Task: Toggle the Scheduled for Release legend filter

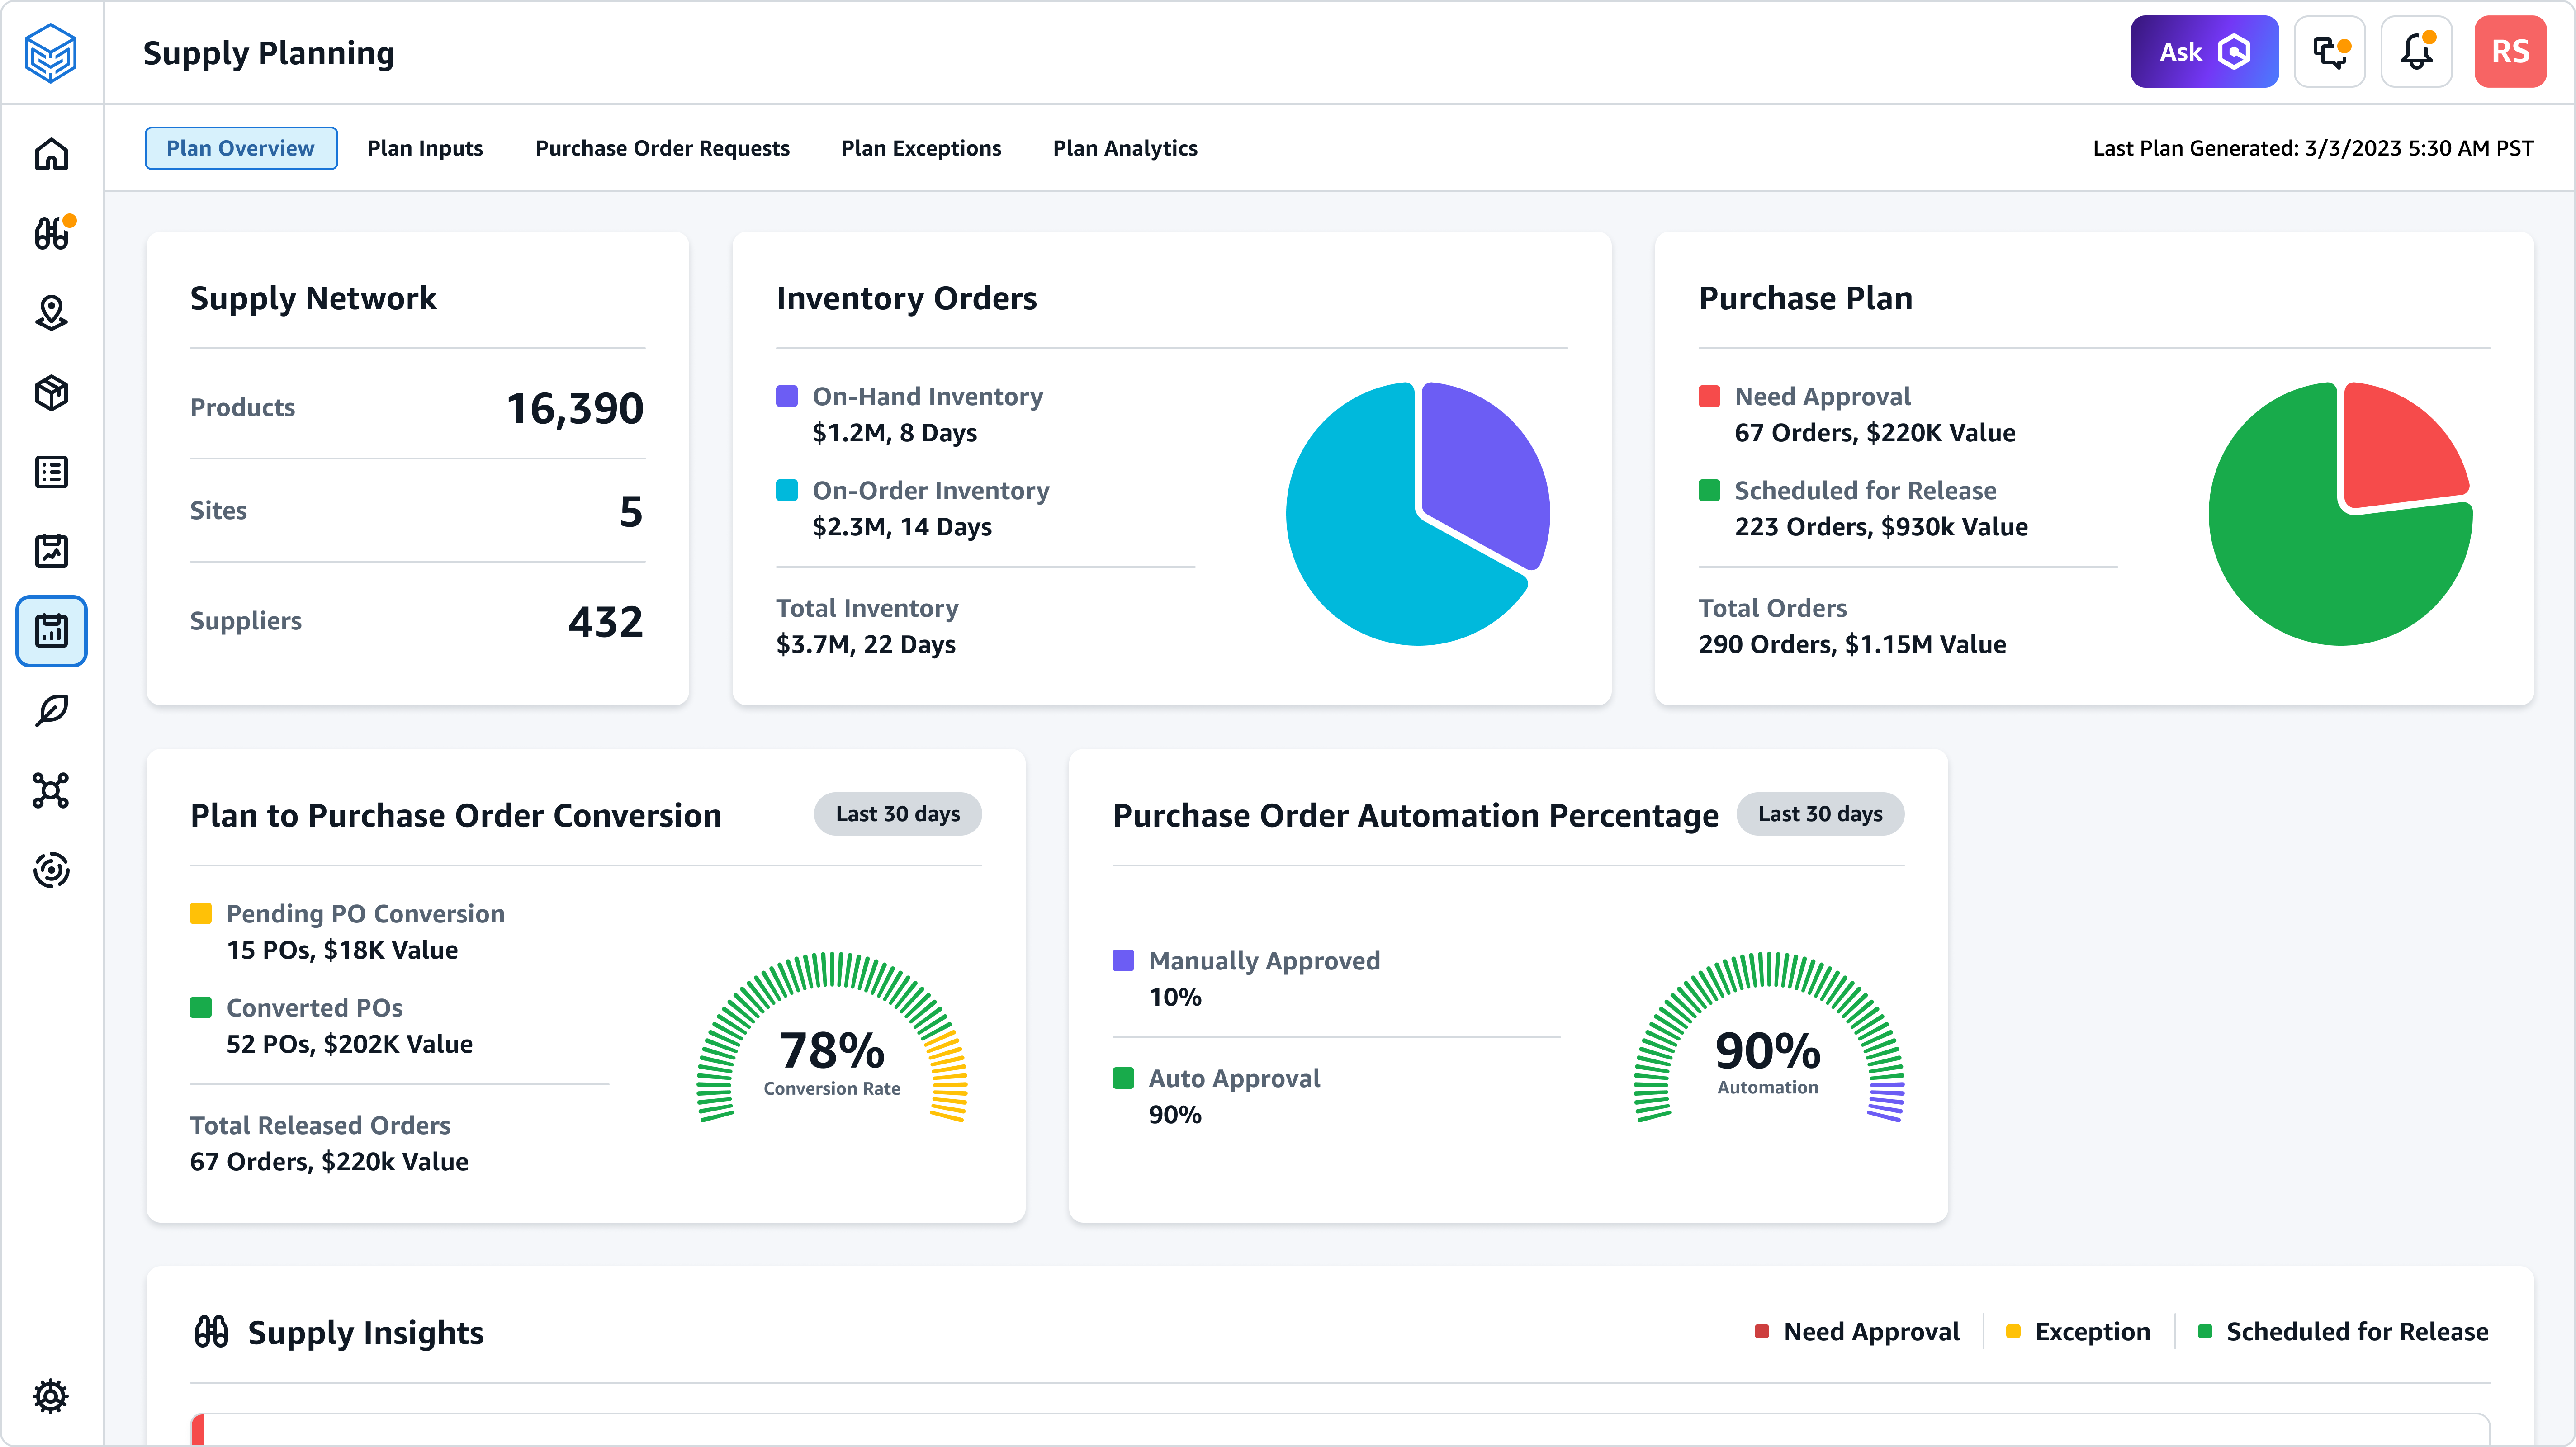Action: (x=2344, y=1331)
